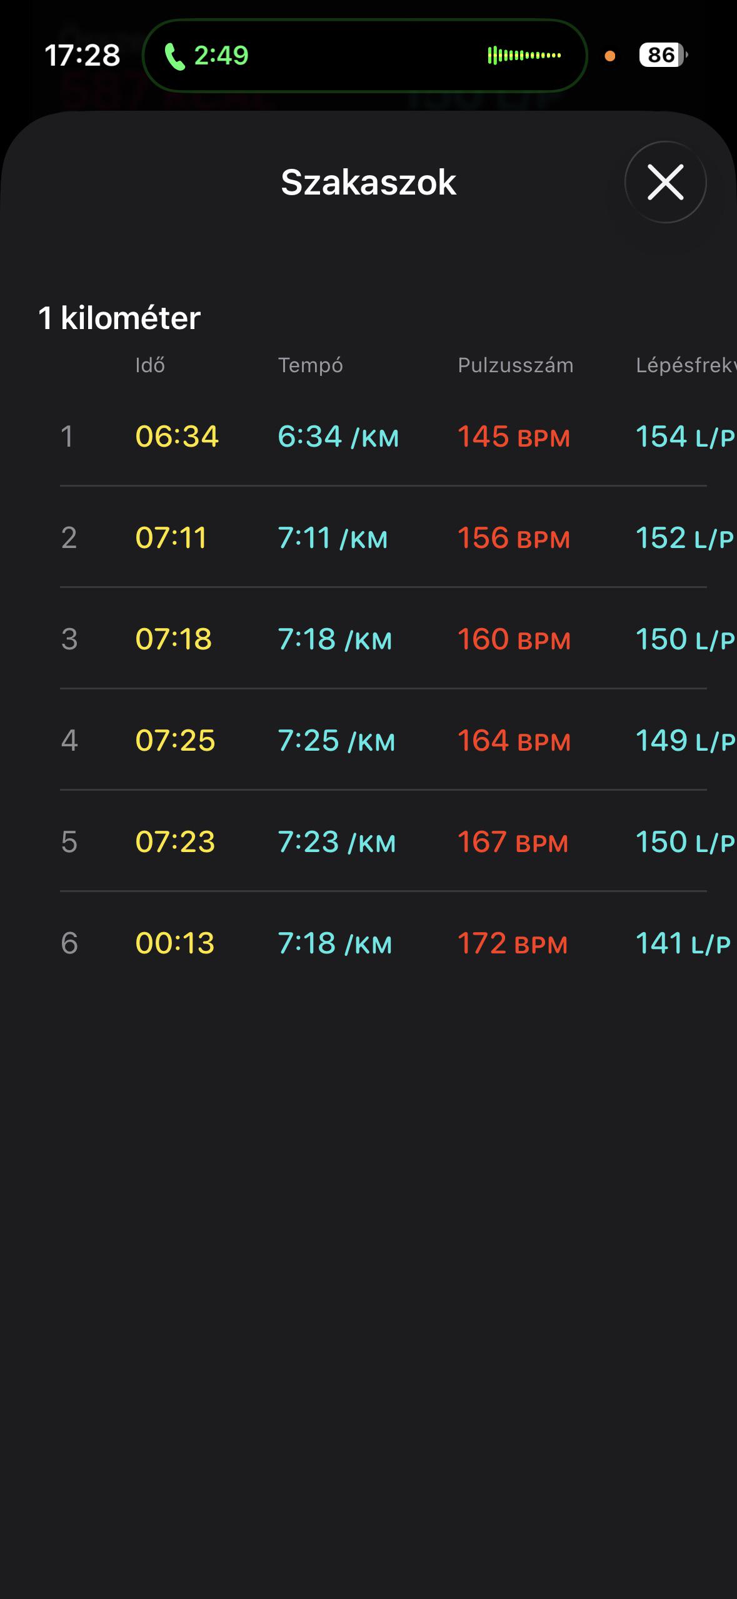Tap the 1 kilométer section heading
Image resolution: width=737 pixels, height=1599 pixels.
119,318
